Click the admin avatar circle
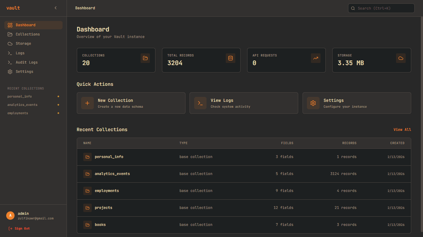Viewport: 423px width, 237px height. tap(11, 215)
